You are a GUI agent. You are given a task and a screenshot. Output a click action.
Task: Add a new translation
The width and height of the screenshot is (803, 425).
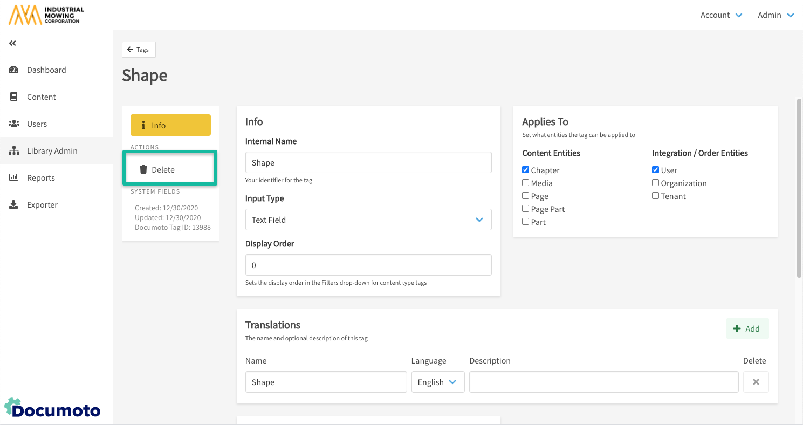(747, 328)
